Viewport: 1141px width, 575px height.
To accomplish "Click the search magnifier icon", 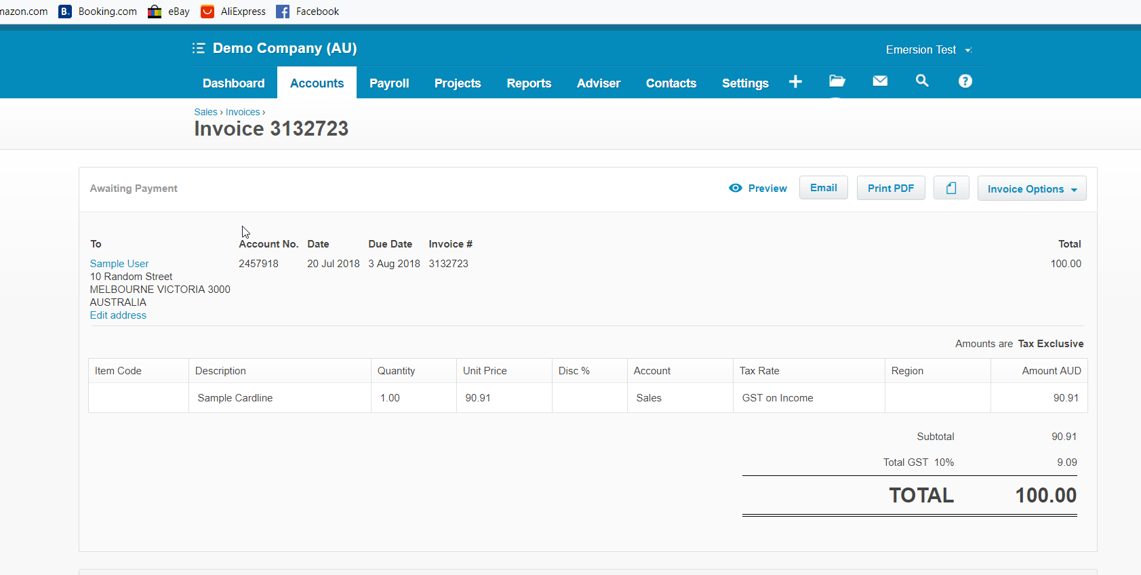I will (922, 81).
